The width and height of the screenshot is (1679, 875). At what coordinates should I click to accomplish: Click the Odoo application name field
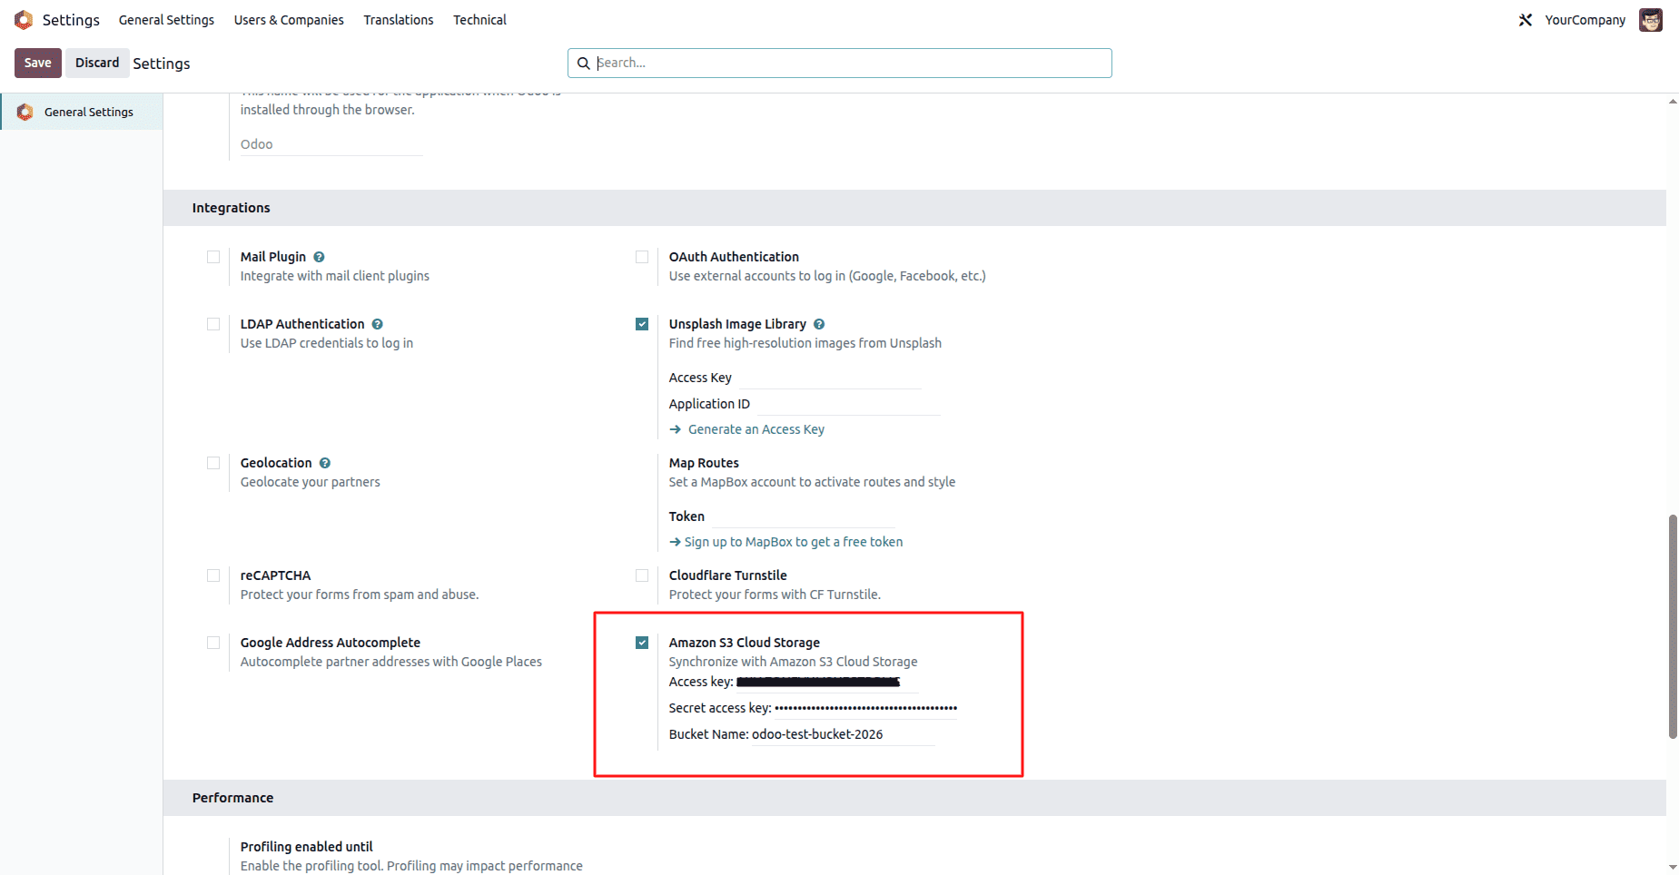[331, 144]
